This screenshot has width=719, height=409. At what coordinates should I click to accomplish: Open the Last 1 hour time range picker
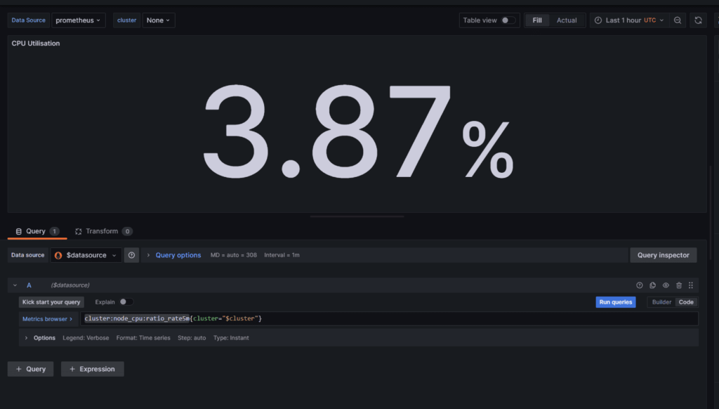(628, 20)
